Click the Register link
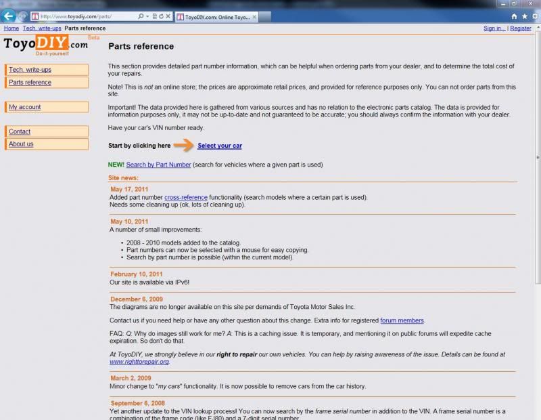 520,28
